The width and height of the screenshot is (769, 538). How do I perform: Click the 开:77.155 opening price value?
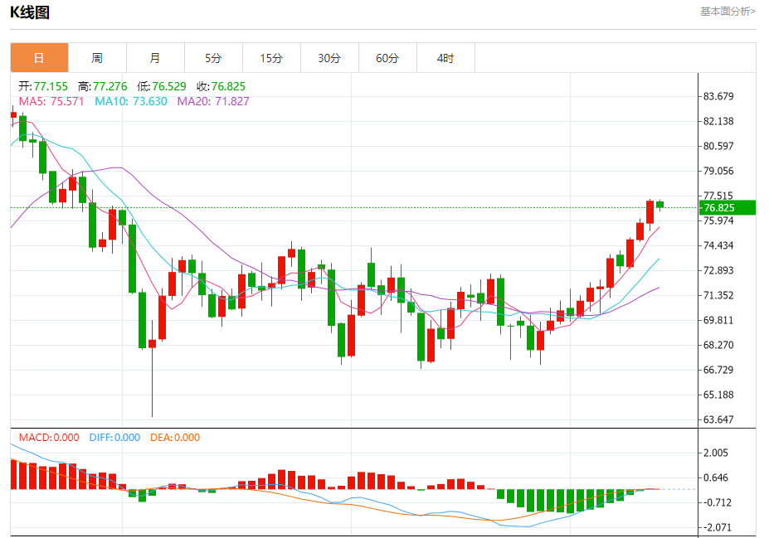[x=43, y=86]
